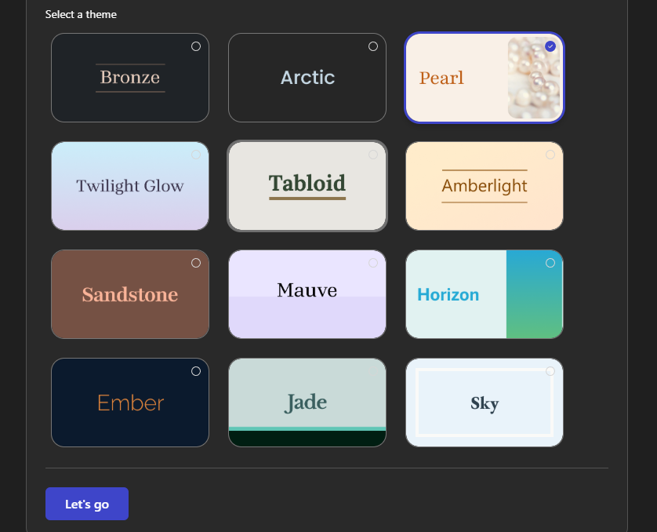This screenshot has width=657, height=532.
Task: Select the Sky theme radio button
Action: (550, 371)
